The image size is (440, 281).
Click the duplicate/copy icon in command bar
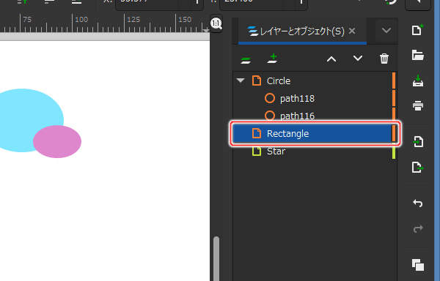click(x=418, y=265)
